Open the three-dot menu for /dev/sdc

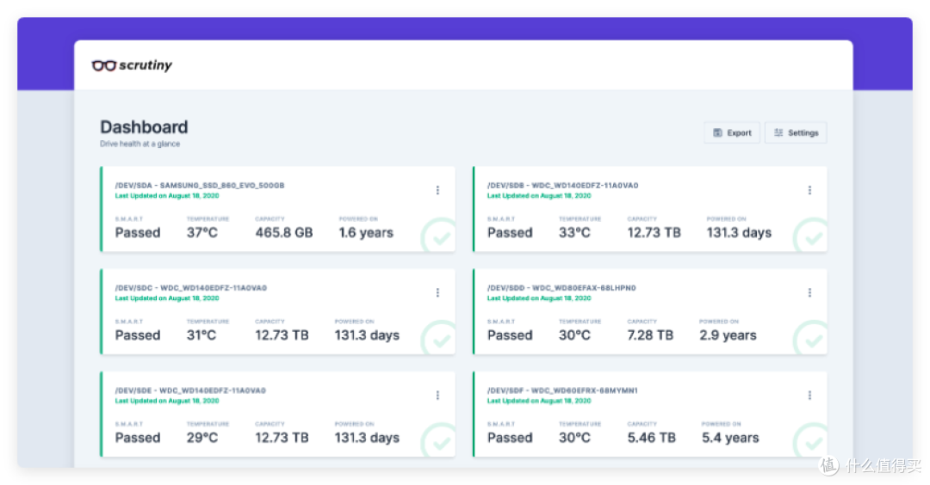[437, 292]
